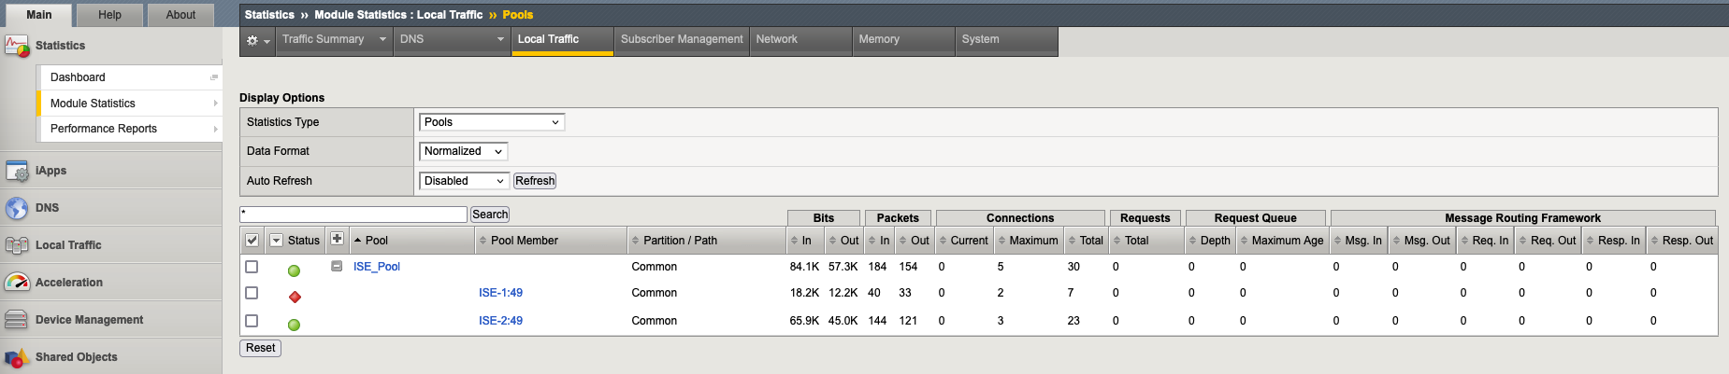
Task: Open the iApps section icon
Action: tap(17, 171)
